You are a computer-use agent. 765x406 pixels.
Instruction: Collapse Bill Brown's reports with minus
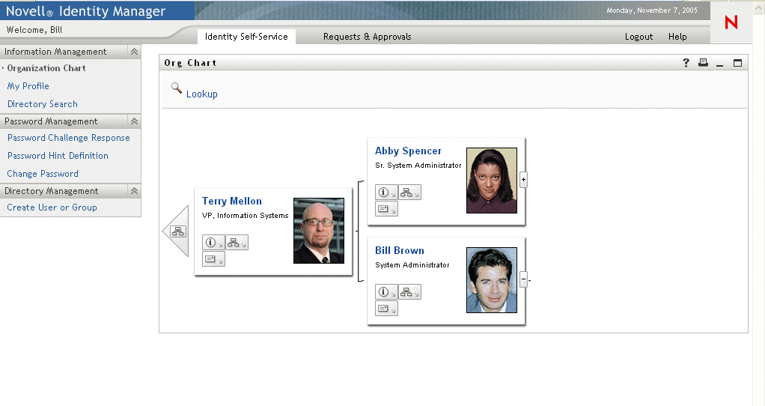[x=523, y=279]
